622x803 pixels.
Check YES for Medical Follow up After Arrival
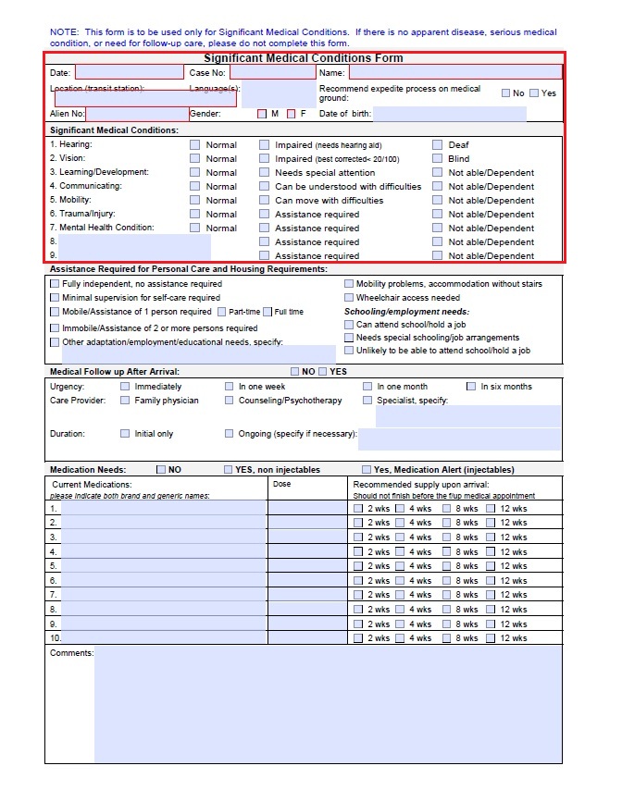[x=322, y=372]
